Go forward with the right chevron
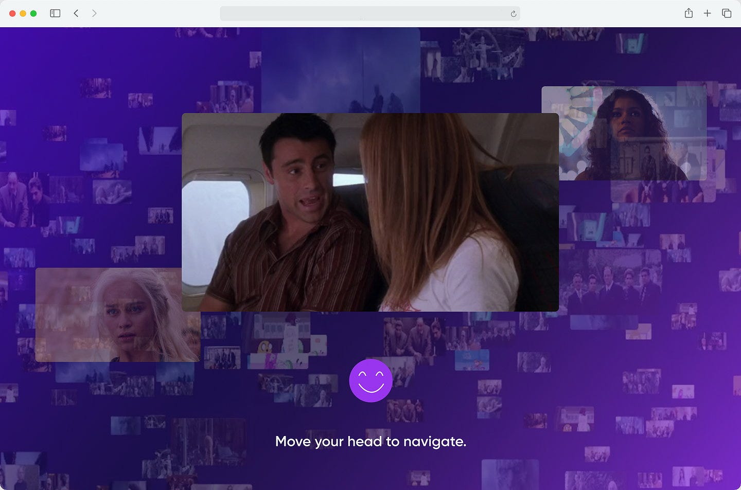Screen dimensions: 741x490 (x=94, y=13)
